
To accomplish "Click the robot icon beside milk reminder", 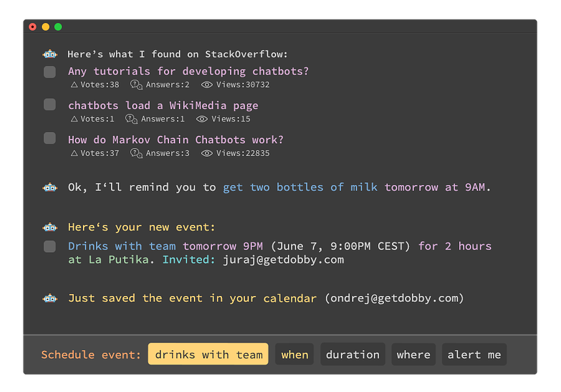I will (50, 188).
